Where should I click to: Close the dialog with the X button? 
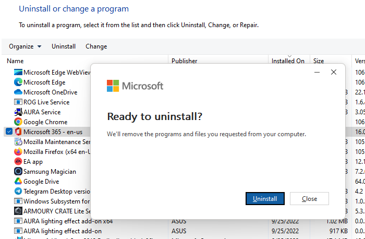click(334, 72)
